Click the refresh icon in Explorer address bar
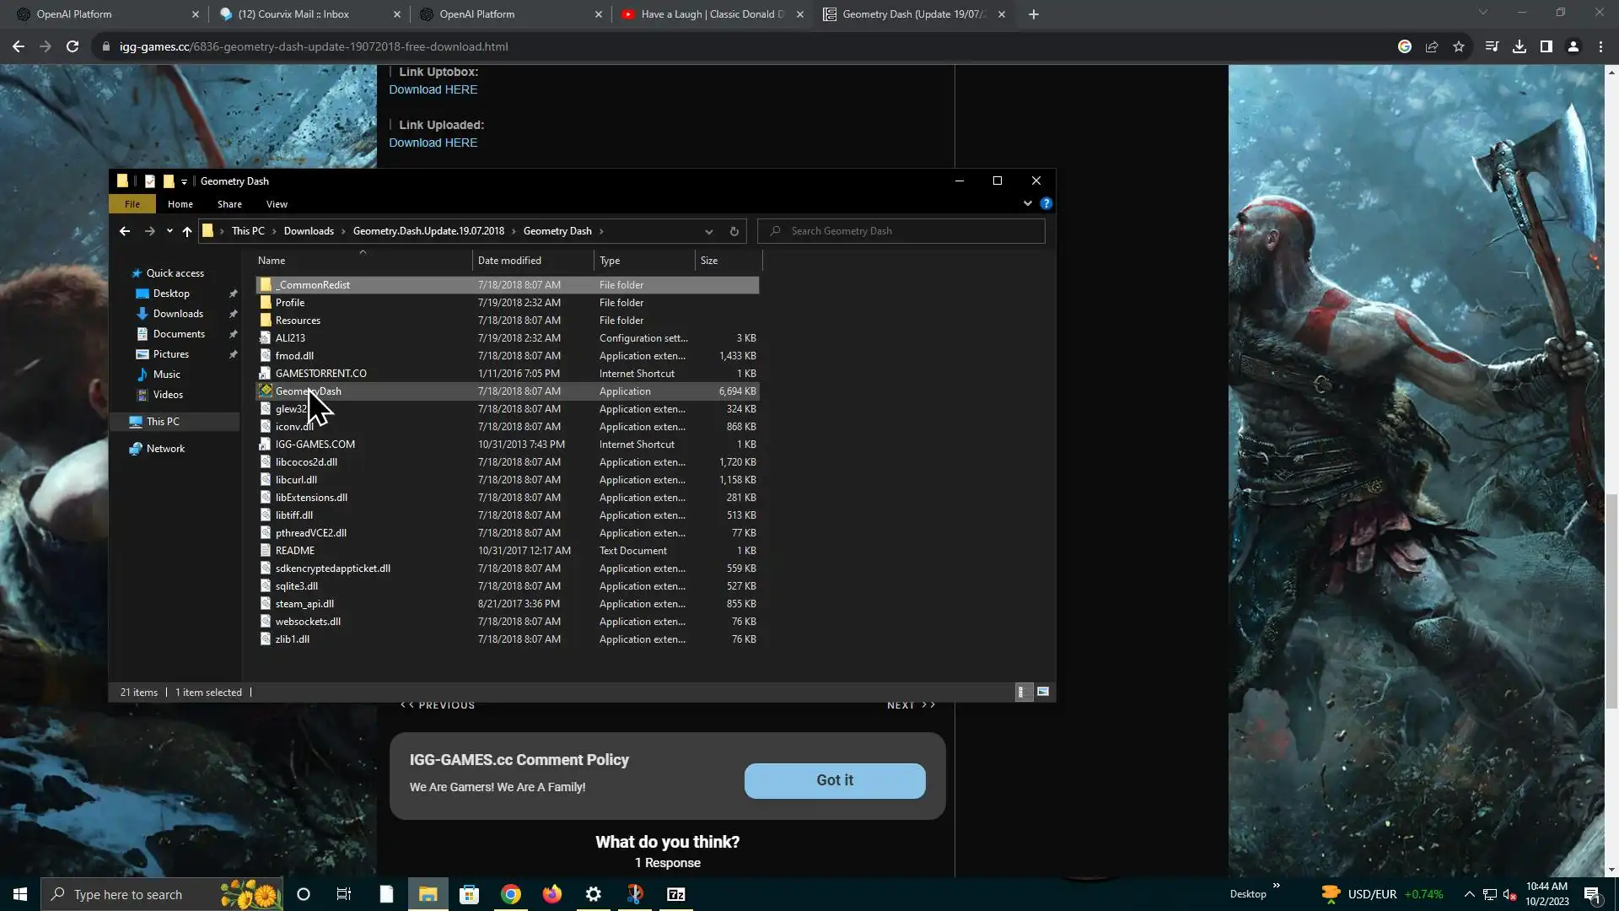Screen dimensions: 1619x911 [x=734, y=231]
